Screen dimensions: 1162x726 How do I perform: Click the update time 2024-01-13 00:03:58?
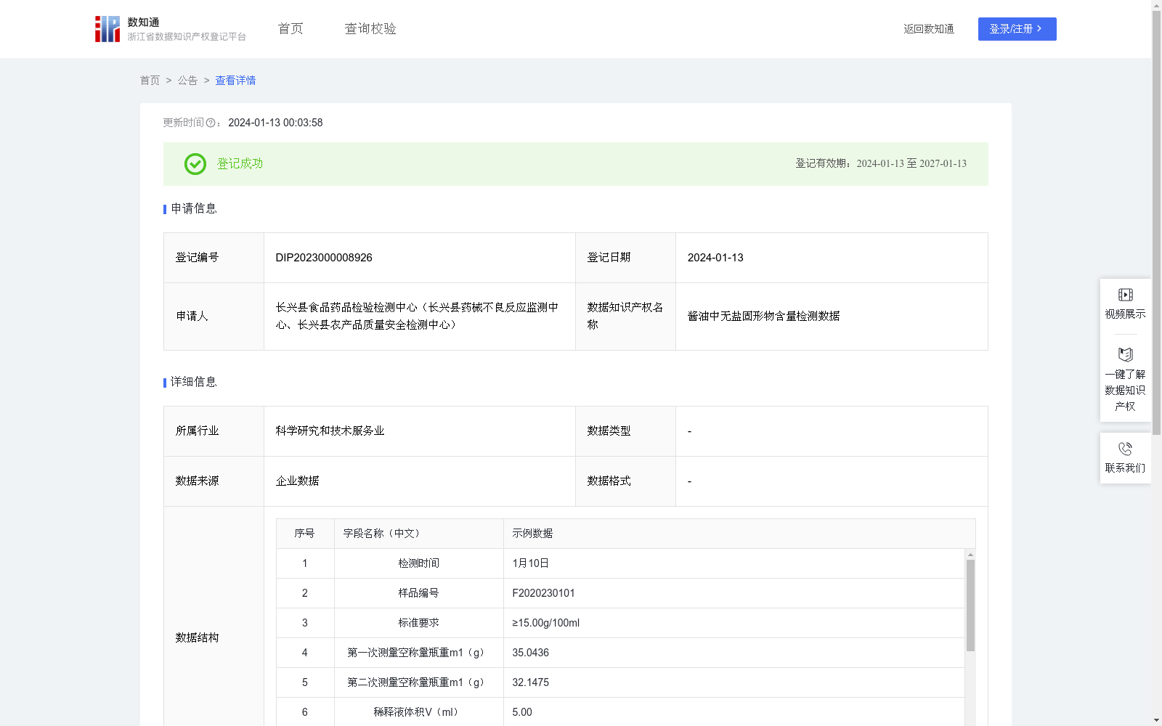[x=275, y=123]
